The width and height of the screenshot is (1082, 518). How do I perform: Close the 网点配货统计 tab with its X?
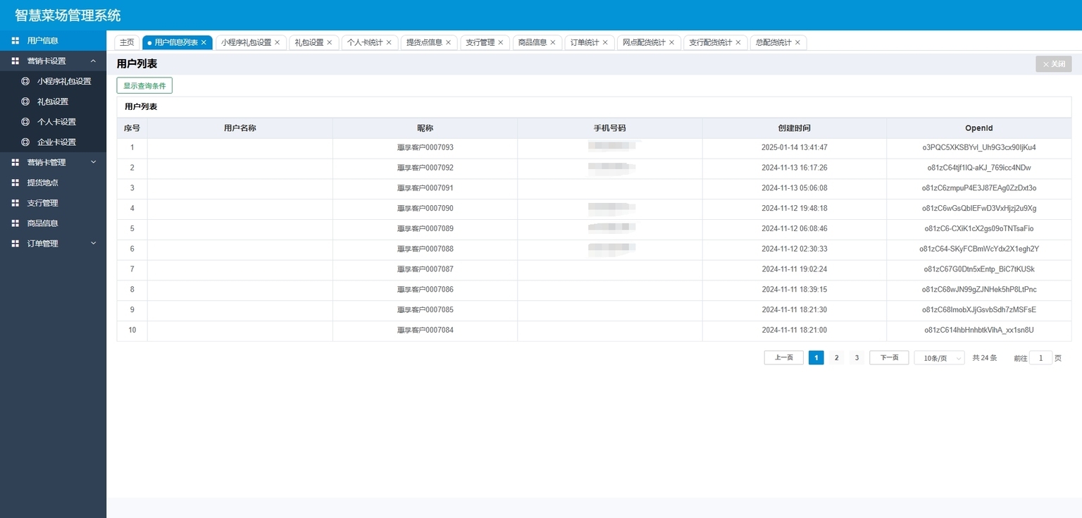pyautogui.click(x=671, y=43)
